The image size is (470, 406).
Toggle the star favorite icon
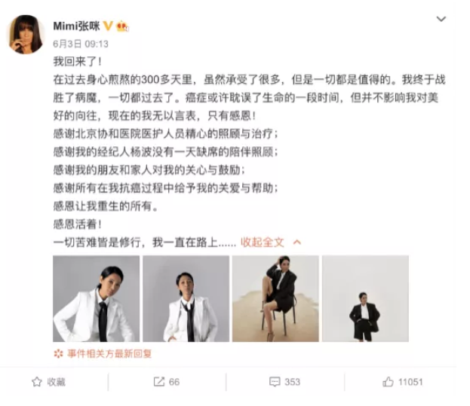pyautogui.click(x=37, y=382)
